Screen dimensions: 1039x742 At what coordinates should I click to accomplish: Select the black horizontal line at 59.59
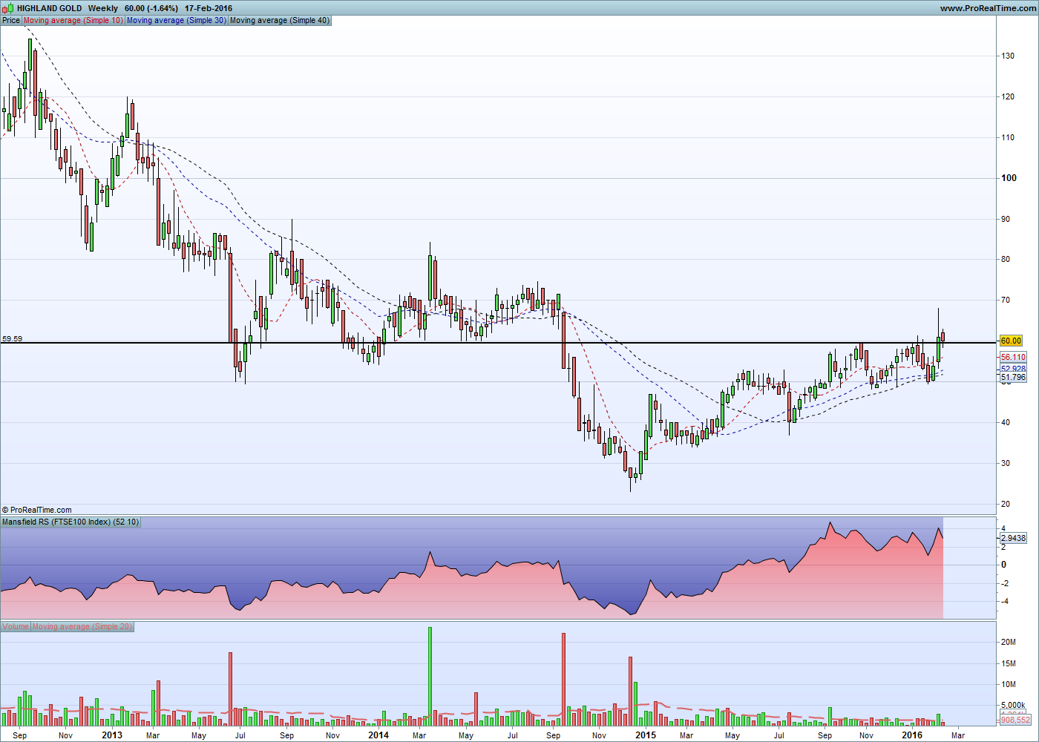coord(497,343)
